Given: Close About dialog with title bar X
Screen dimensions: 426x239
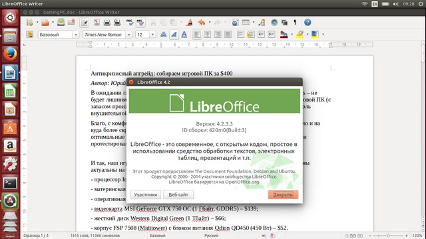Looking at the screenshot, I should pyautogui.click(x=131, y=82).
